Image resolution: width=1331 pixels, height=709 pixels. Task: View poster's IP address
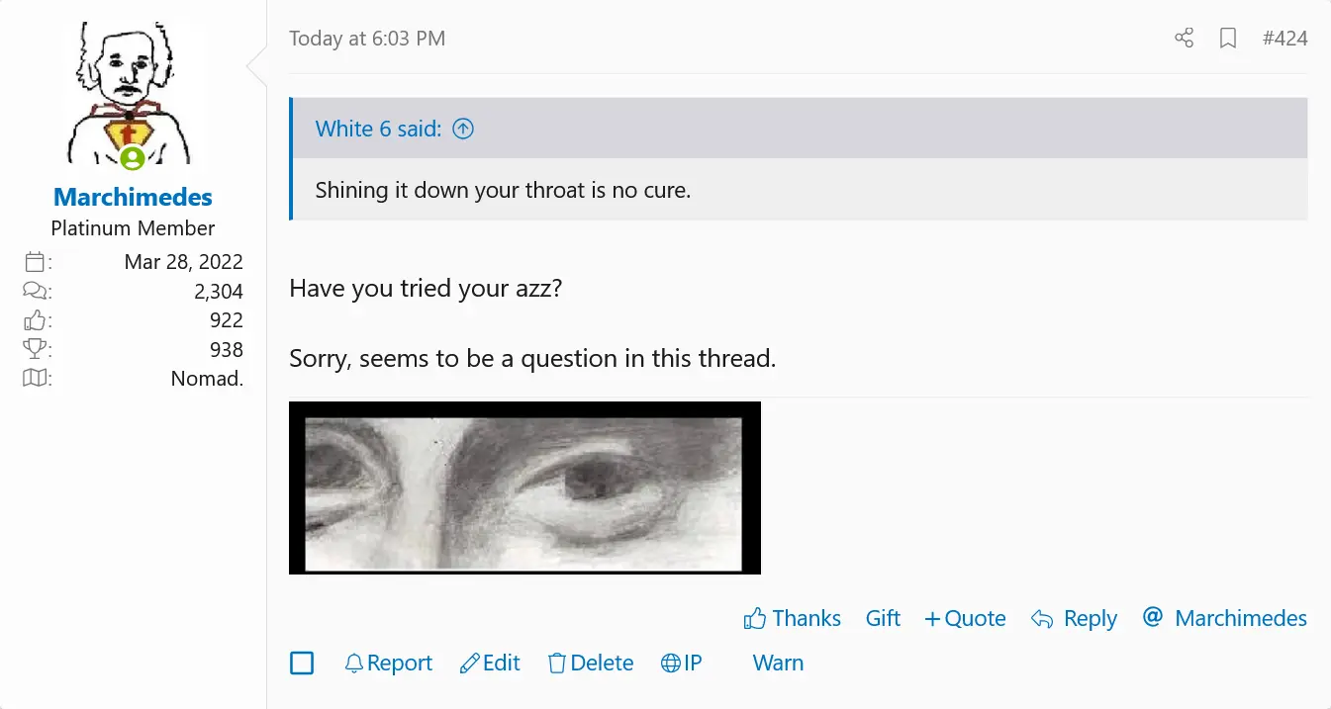[x=682, y=663]
